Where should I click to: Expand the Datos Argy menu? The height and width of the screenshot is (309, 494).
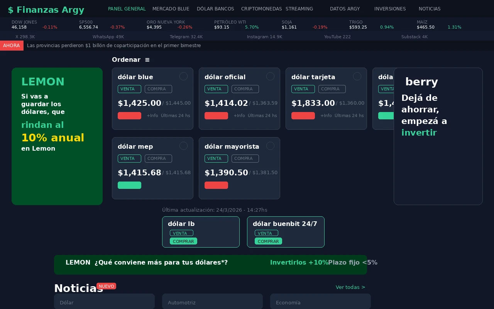coord(345,9)
